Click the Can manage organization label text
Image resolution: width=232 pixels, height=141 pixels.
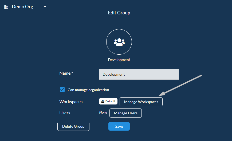[x=88, y=90]
